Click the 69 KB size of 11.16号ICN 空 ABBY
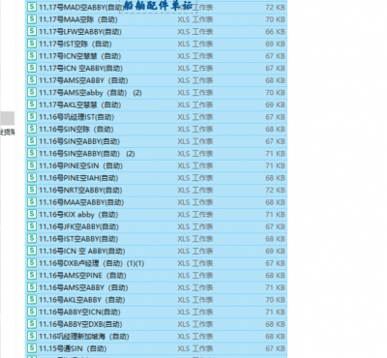This screenshot has width=387, height=358. pos(275,252)
